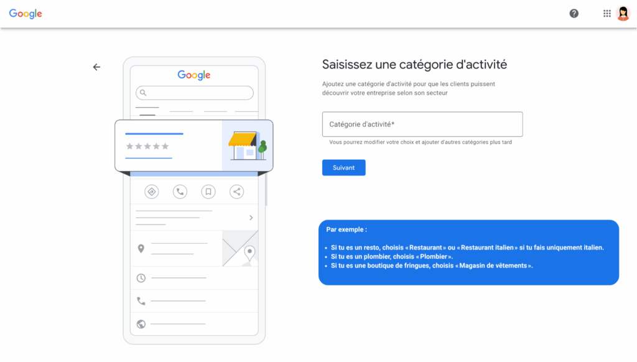Click the Google logo inside the phone mockup
Image resolution: width=637 pixels, height=362 pixels.
(x=193, y=75)
